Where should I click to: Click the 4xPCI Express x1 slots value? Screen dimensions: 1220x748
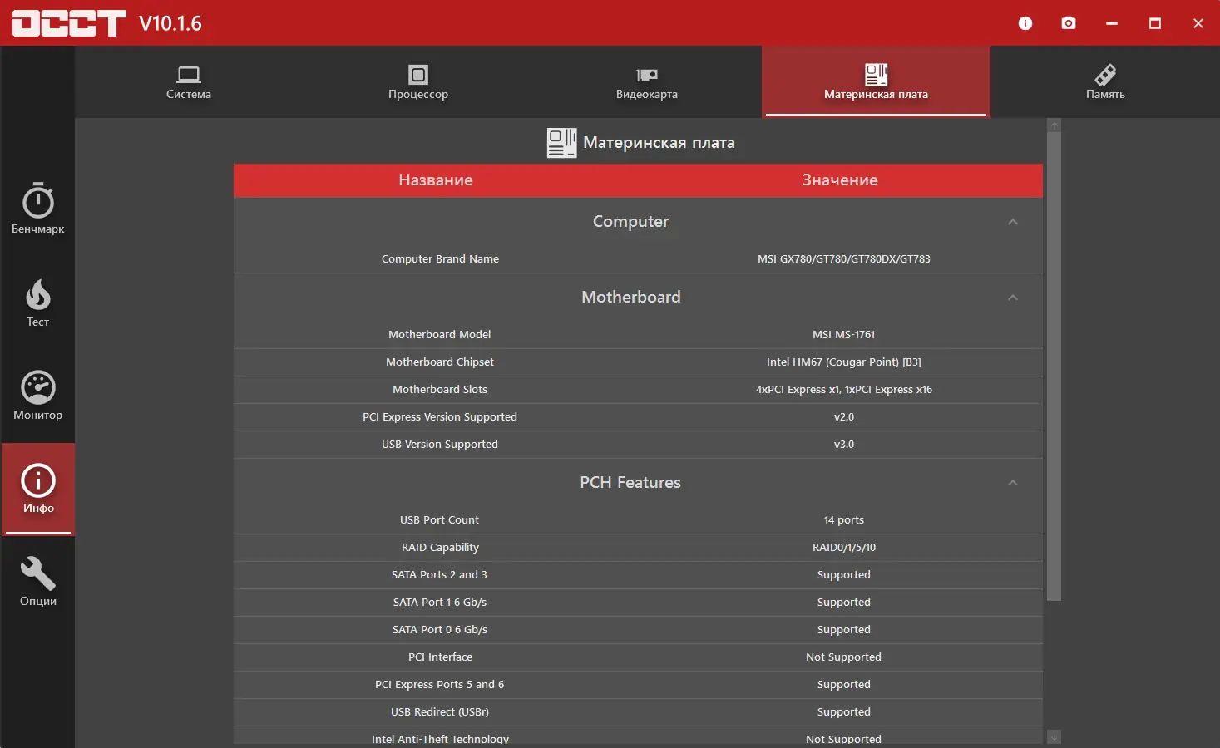(x=843, y=390)
